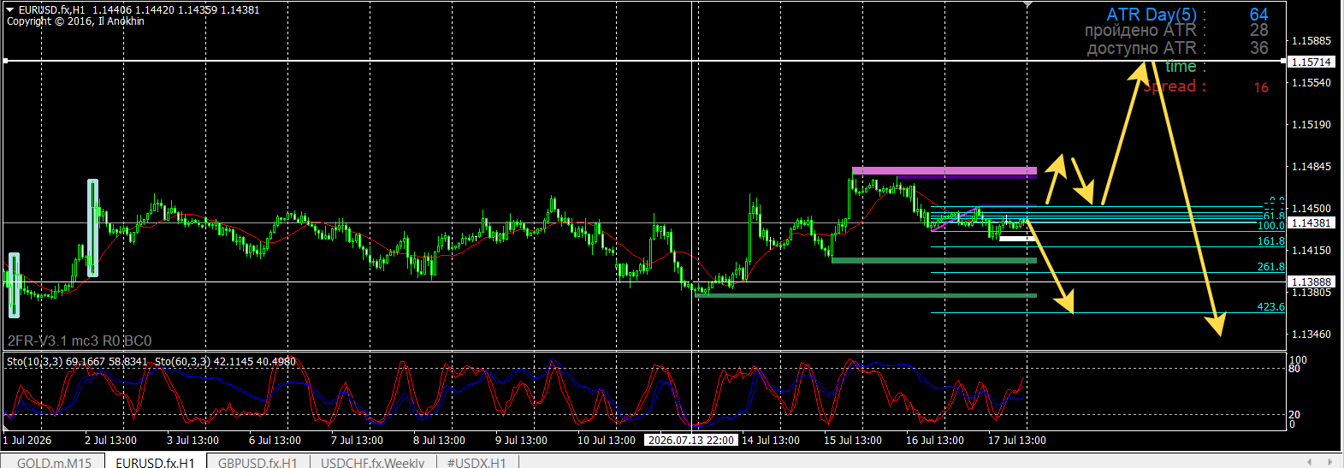The height and width of the screenshot is (468, 1344).
Task: Click the 9 Jul 13:00 time label
Action: pos(521,440)
